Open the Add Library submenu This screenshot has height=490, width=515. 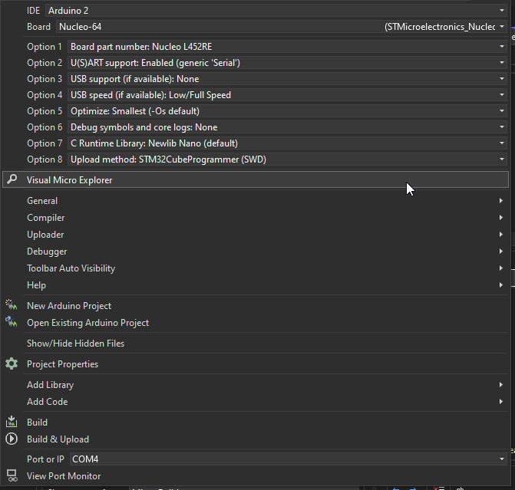coord(256,385)
